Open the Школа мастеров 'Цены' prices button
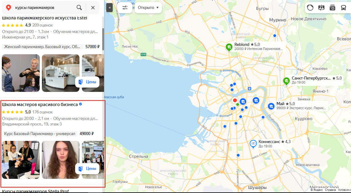The width and height of the screenshot is (351, 193). pyautogui.click(x=87, y=169)
